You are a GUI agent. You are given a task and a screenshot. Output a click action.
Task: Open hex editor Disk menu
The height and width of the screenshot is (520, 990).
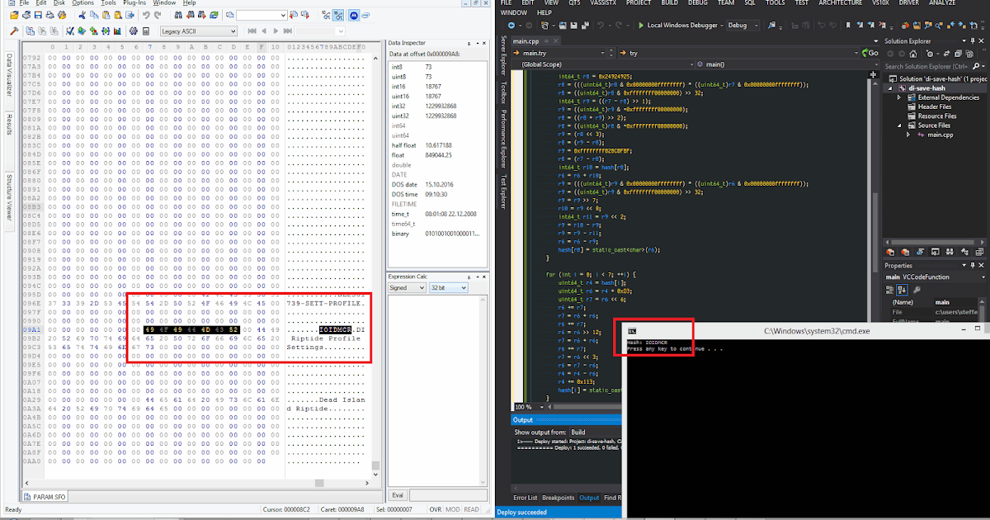59,3
